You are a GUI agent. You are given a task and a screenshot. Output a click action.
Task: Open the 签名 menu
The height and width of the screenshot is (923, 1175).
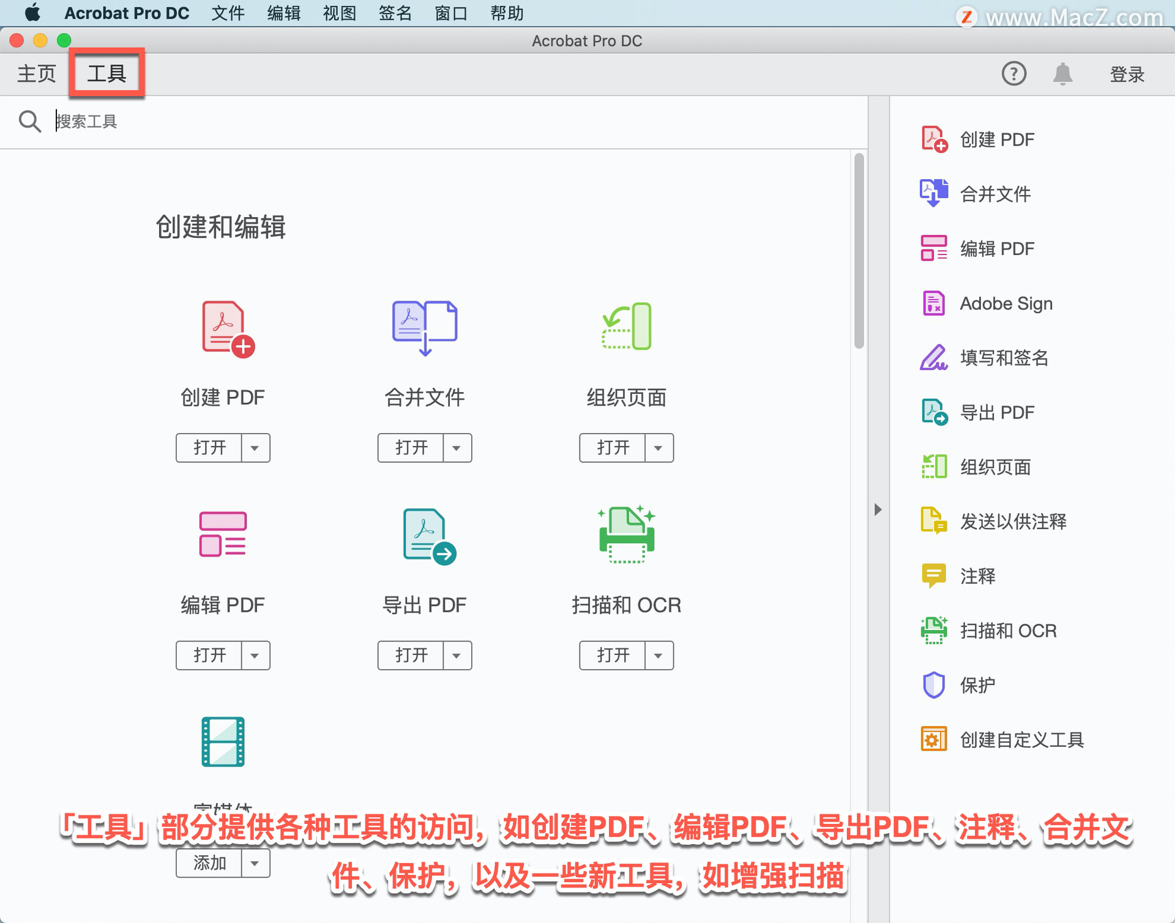[x=395, y=13]
